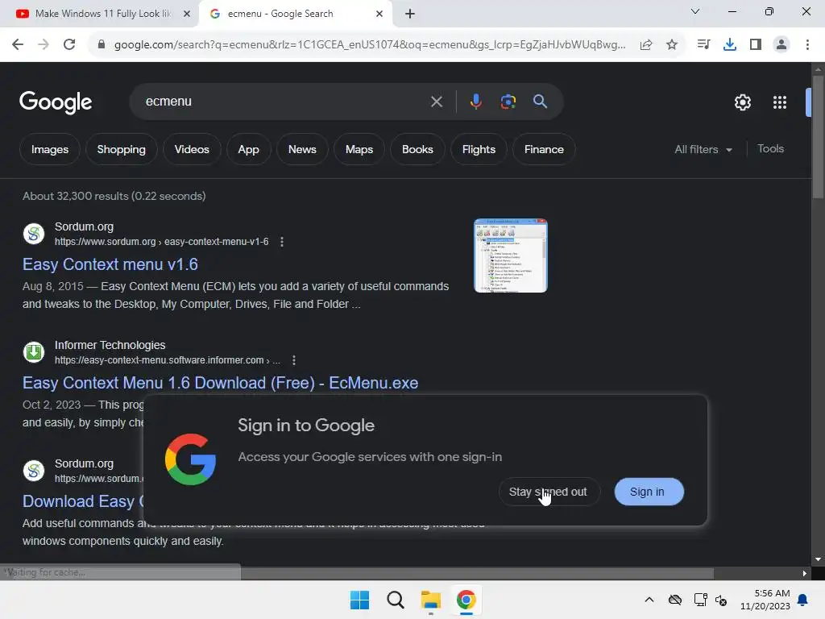Screen dimensions: 825x619
Task: Filter results by Images
Action: 49,149
